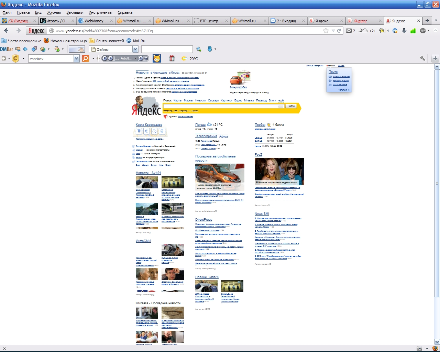The width and height of the screenshot is (440, 352).
Task: Click the play button in the radio player
Action: [110, 58]
